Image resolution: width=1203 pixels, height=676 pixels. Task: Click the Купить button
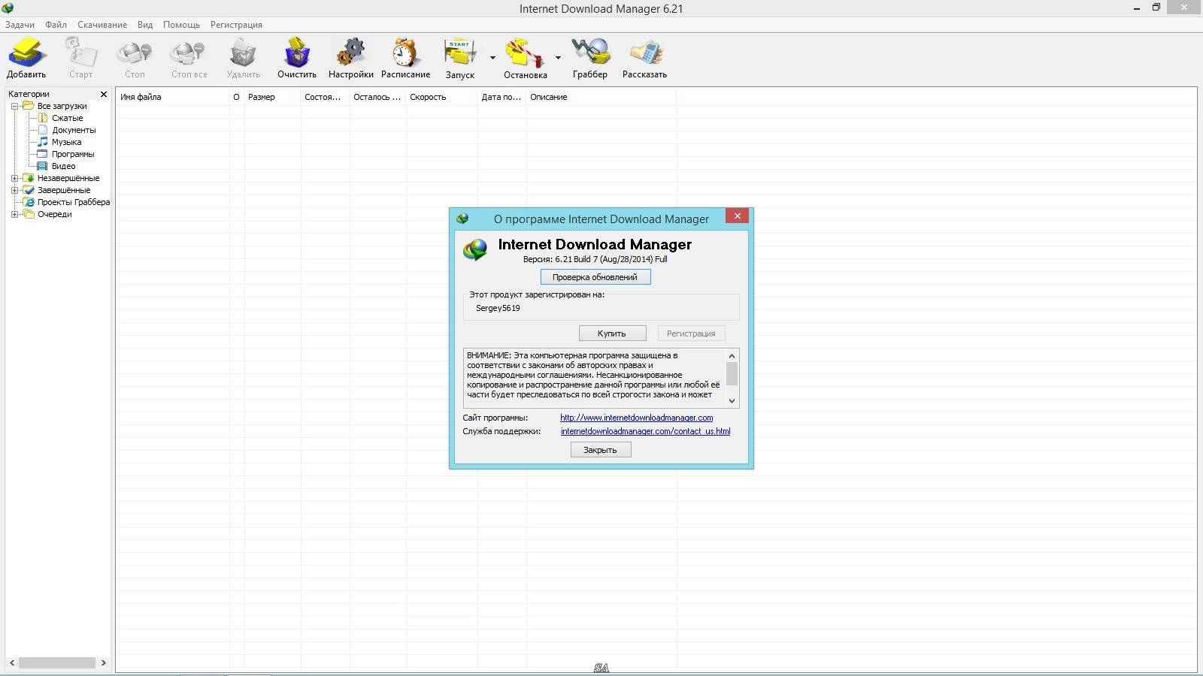[612, 333]
